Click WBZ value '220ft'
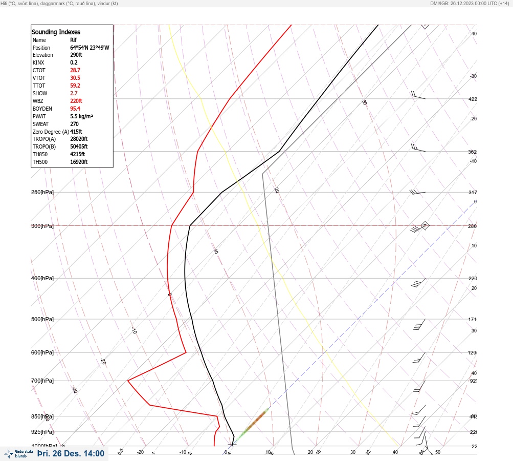 (x=76, y=101)
